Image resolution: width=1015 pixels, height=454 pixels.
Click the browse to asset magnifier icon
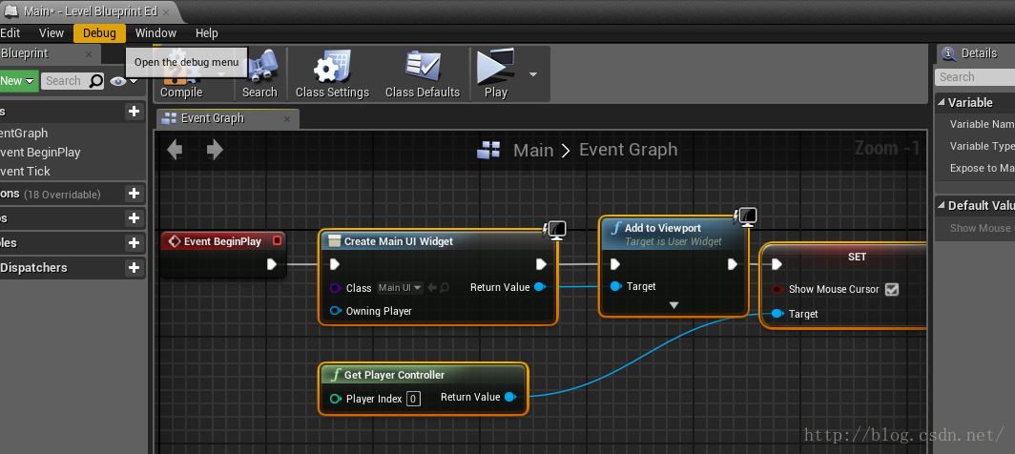[445, 287]
